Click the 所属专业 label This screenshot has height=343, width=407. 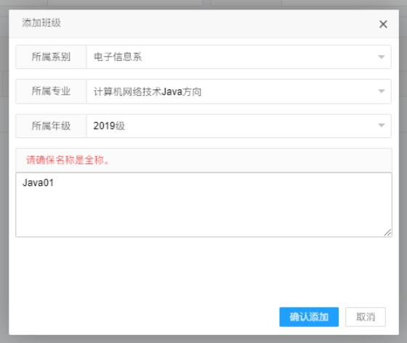[x=51, y=92]
